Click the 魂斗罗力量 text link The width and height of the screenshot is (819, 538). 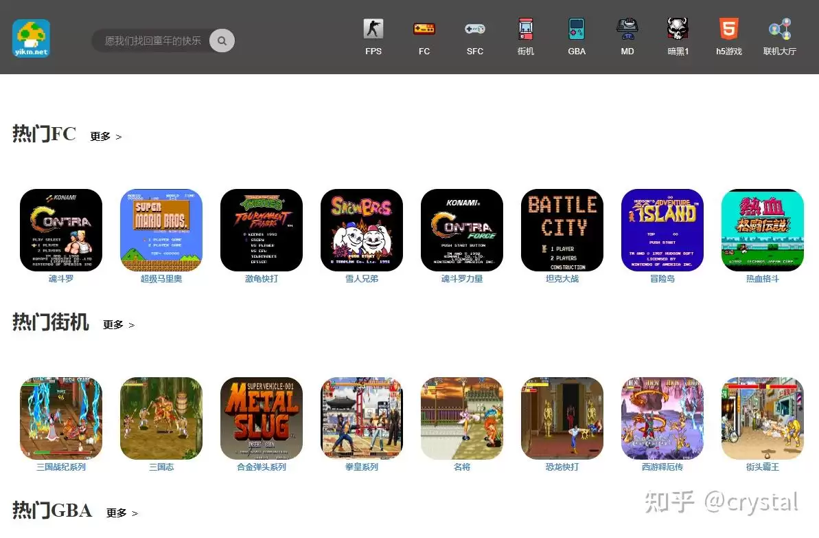click(x=462, y=279)
